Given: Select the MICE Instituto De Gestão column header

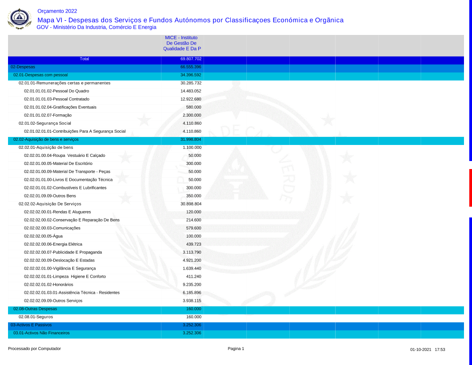Looking at the screenshot, I should [x=182, y=43].
